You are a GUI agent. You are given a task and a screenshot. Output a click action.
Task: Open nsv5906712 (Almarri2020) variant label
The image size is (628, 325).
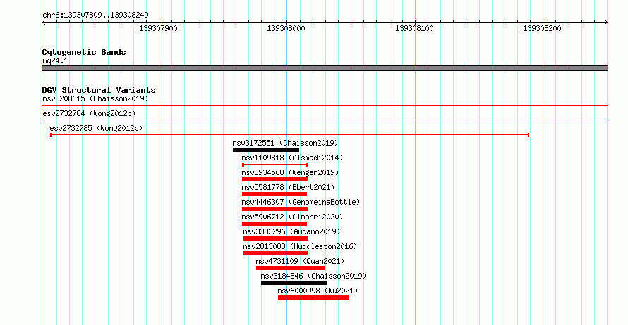(292, 217)
